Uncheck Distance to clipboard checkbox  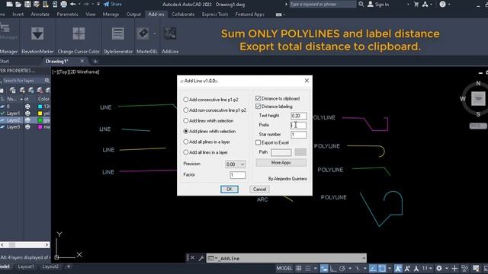(x=258, y=98)
